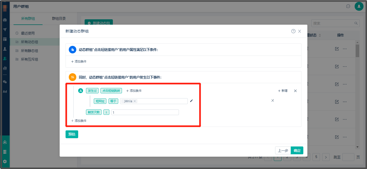
Task: Click 添加条件 below the 触发次数 row
Action: click(79, 121)
